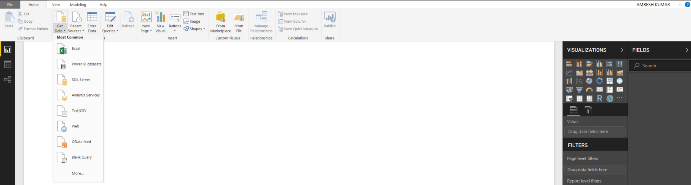
Task: Choose Text/CSV data source
Action: [78, 110]
